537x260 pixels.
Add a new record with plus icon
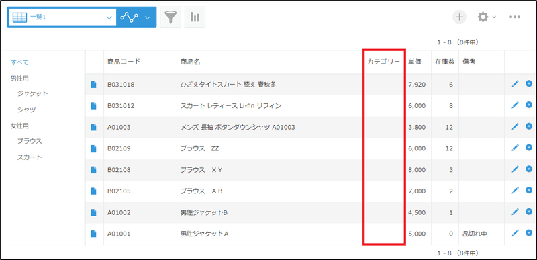pyautogui.click(x=459, y=17)
